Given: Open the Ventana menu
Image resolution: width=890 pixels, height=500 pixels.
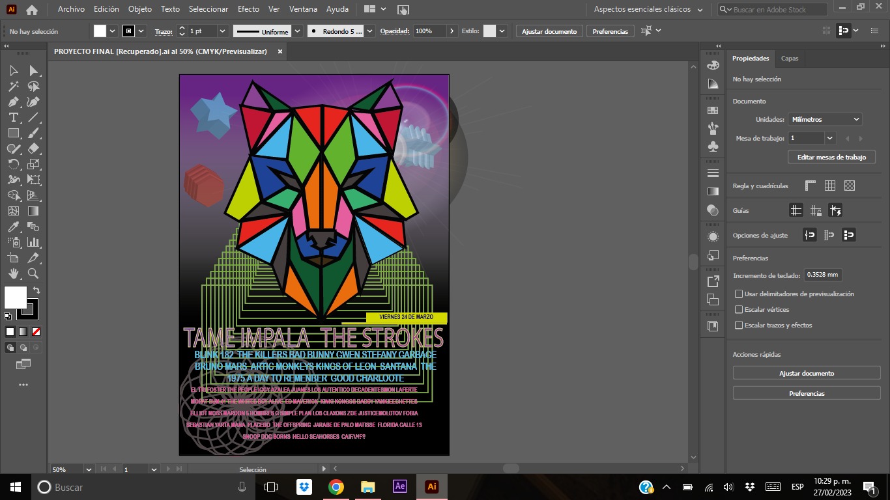Looking at the screenshot, I should pos(303,9).
